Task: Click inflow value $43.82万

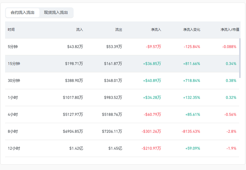Action: (75, 47)
